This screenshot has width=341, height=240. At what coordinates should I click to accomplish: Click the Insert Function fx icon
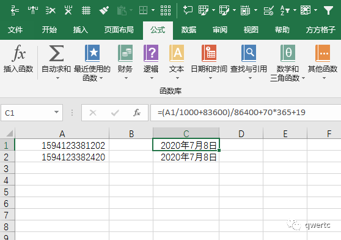[x=18, y=53]
